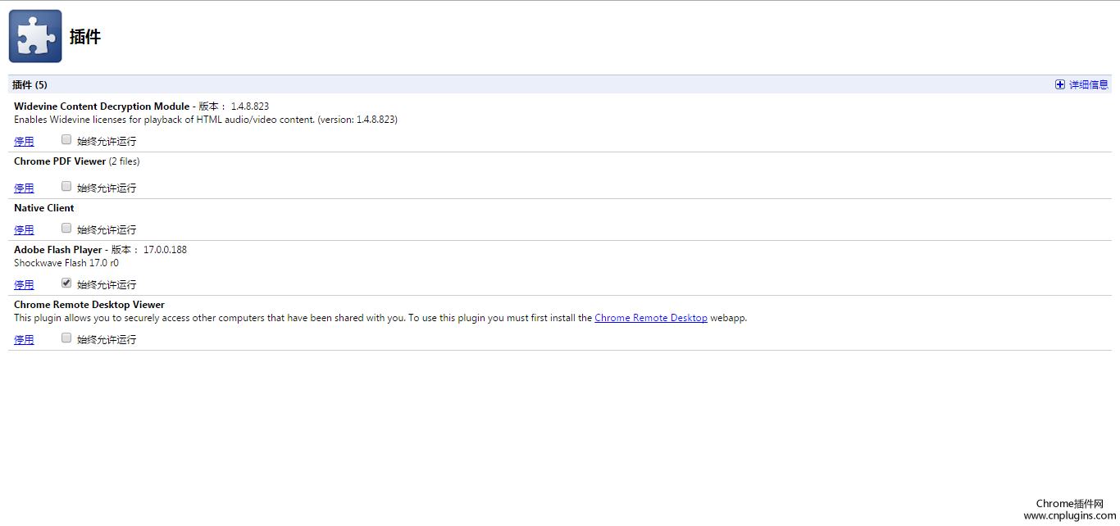
Task: Click the (2 files) note
Action: pyautogui.click(x=125, y=161)
